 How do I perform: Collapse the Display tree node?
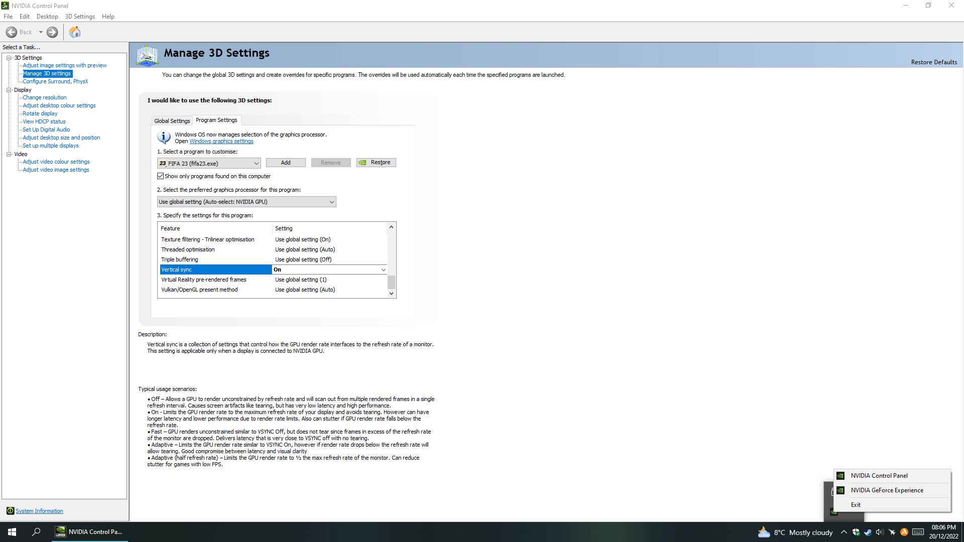click(x=9, y=90)
